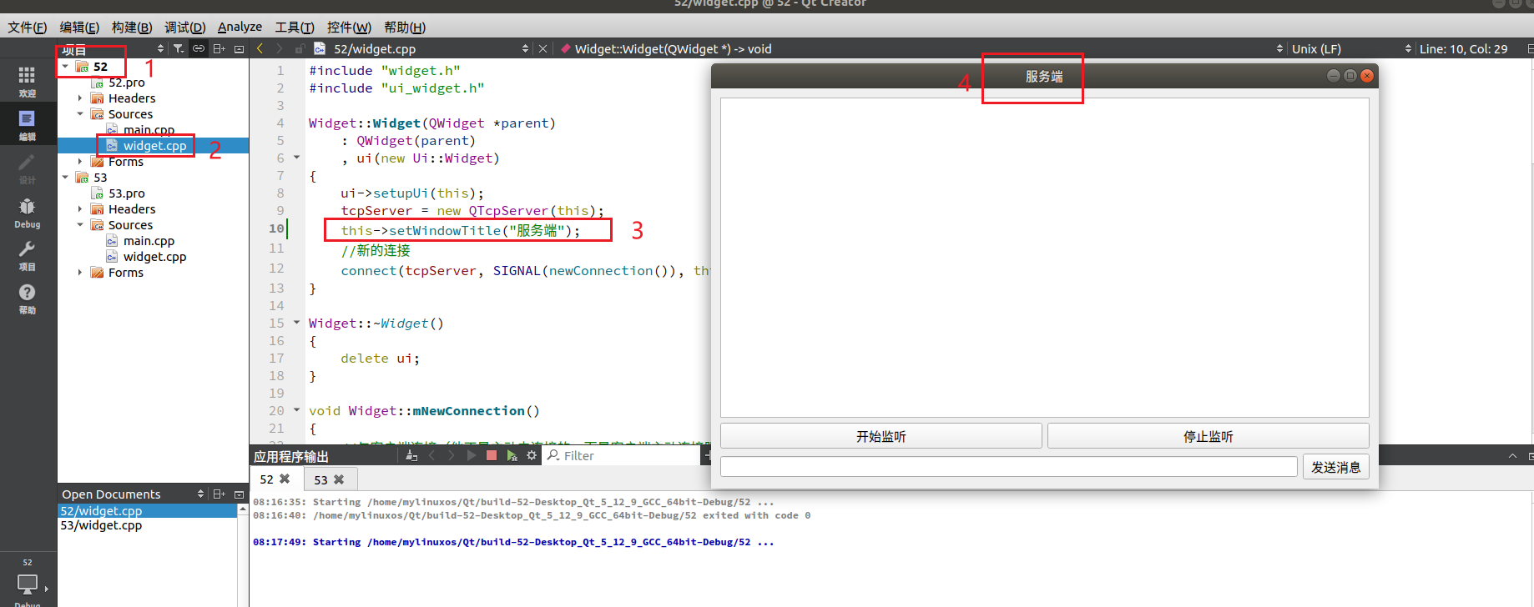Stop the running program with red square

(x=492, y=455)
